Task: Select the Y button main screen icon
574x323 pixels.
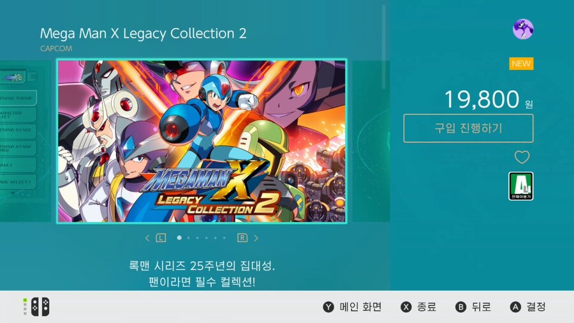Action: click(328, 307)
